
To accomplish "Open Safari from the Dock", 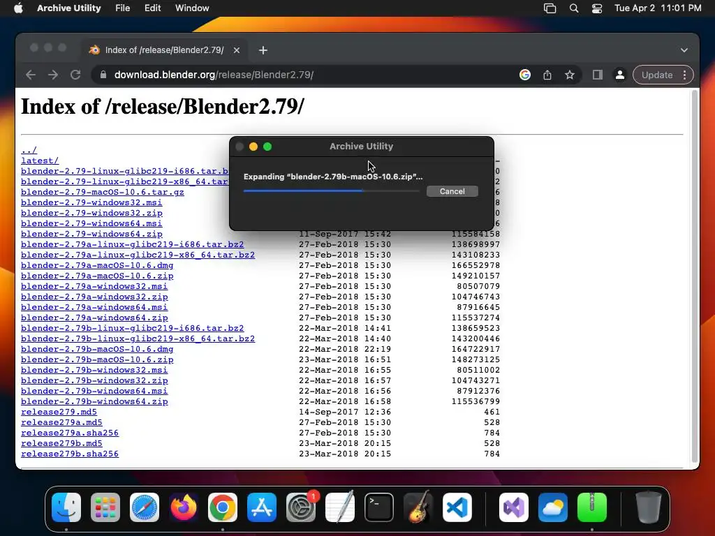I will pos(145,507).
